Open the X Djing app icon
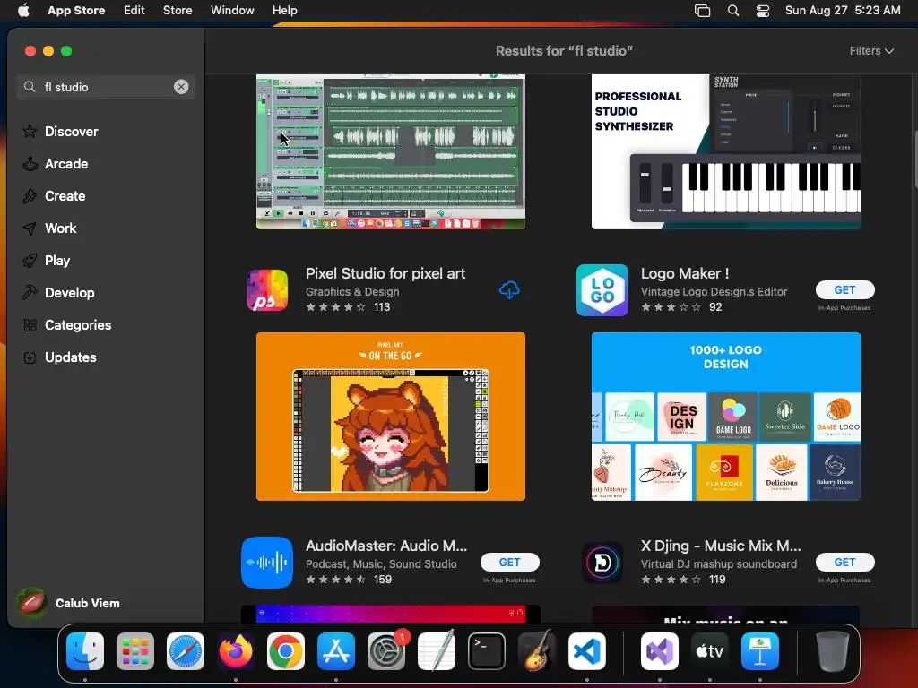 click(602, 563)
